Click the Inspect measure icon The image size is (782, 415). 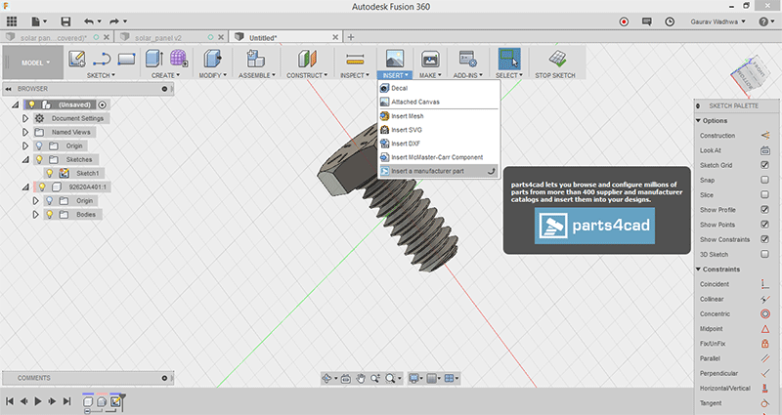click(x=355, y=60)
